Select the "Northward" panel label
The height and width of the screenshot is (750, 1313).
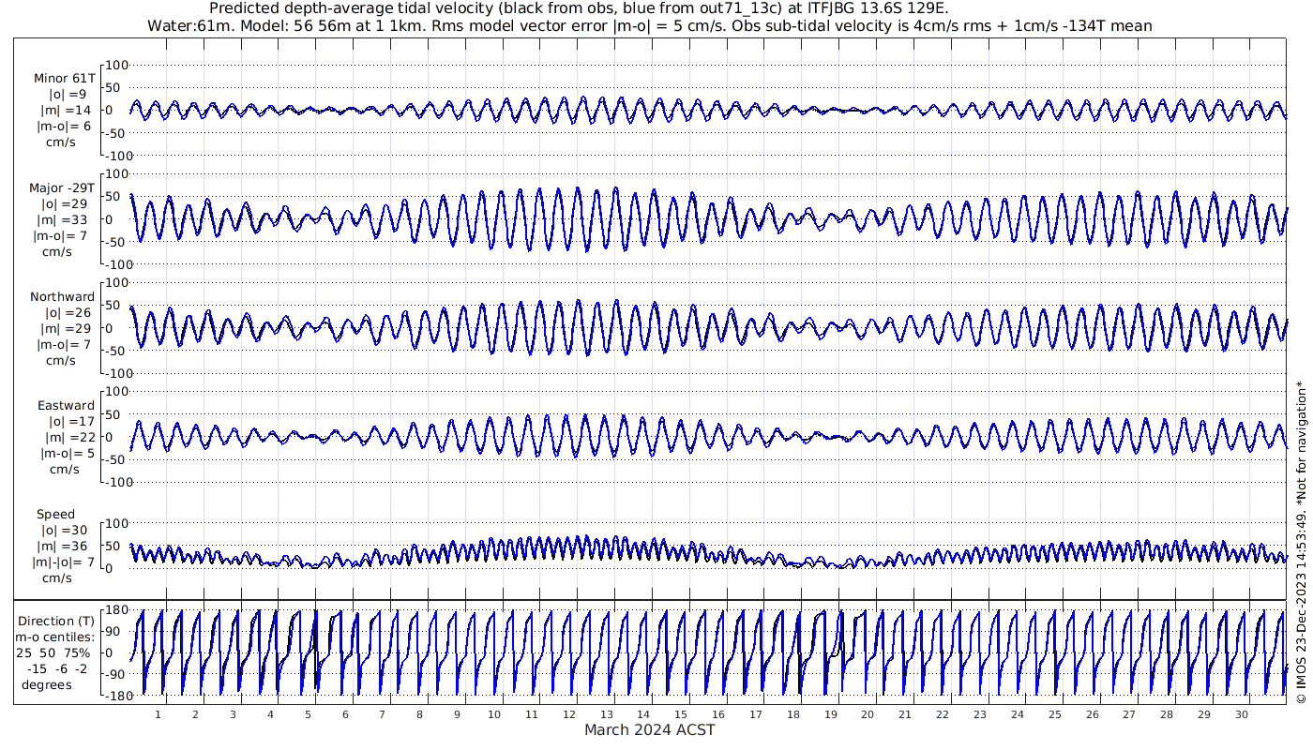tap(62, 297)
